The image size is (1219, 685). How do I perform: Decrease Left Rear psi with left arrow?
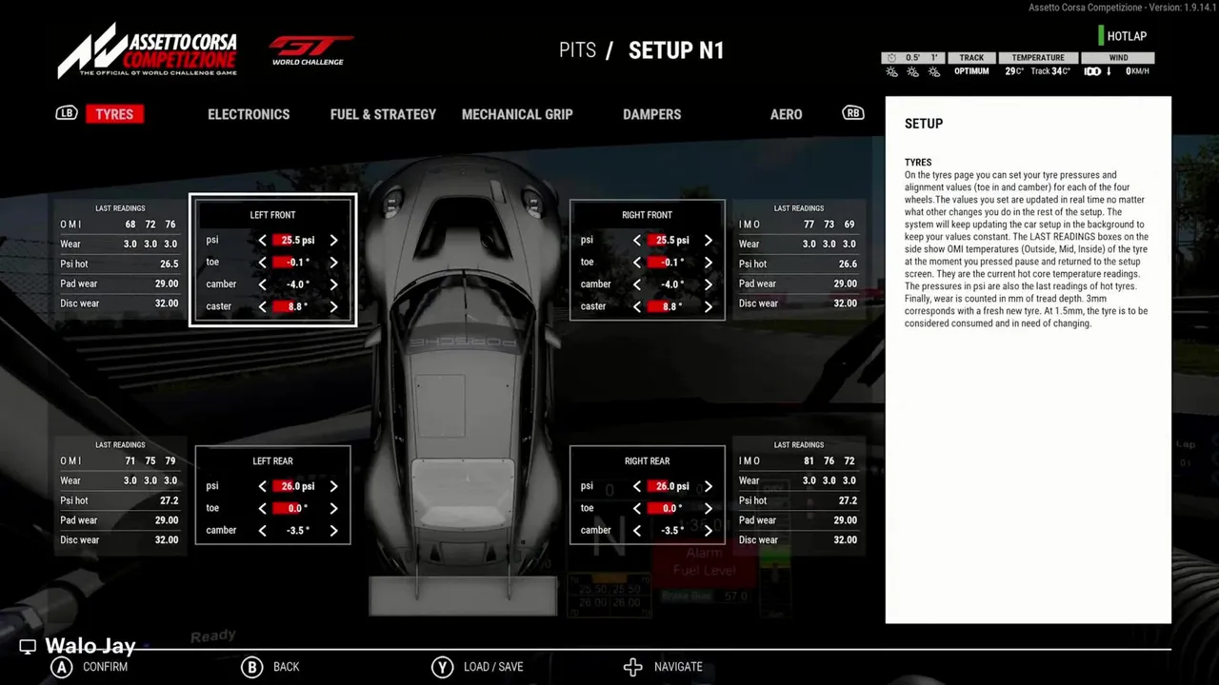click(x=262, y=486)
